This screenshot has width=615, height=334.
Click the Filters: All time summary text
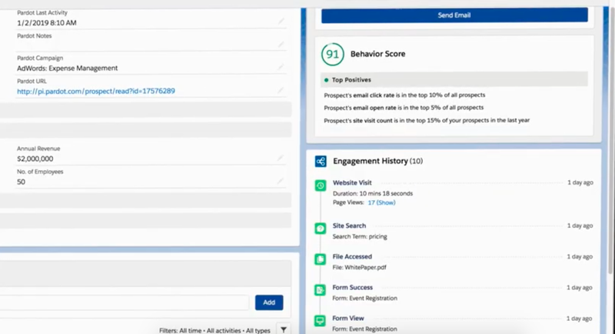214,330
